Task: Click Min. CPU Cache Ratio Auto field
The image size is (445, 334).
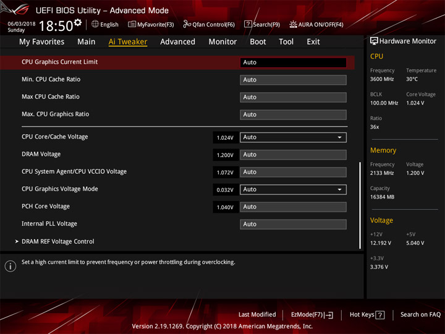Action: (x=293, y=80)
